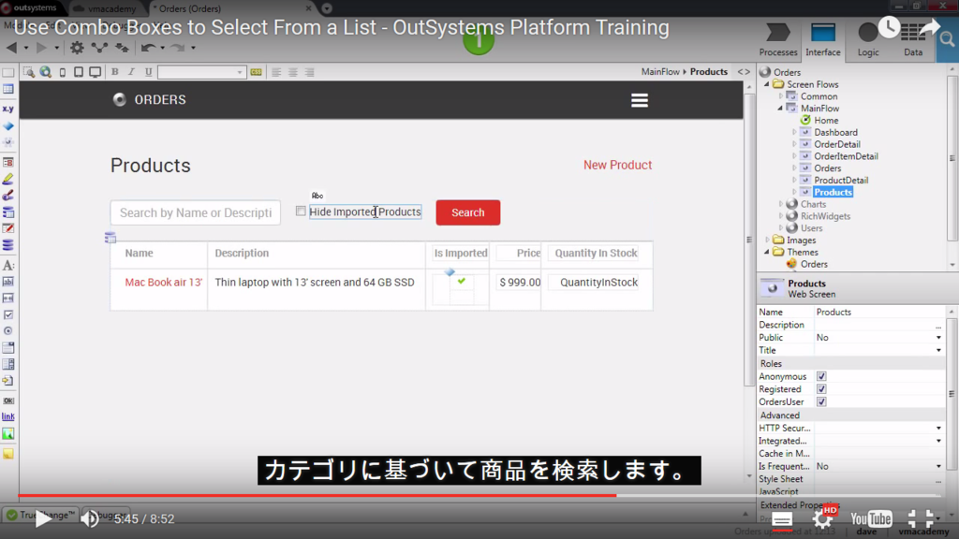The width and height of the screenshot is (959, 539).
Task: Expand the Common flow node
Action: pyautogui.click(x=780, y=96)
